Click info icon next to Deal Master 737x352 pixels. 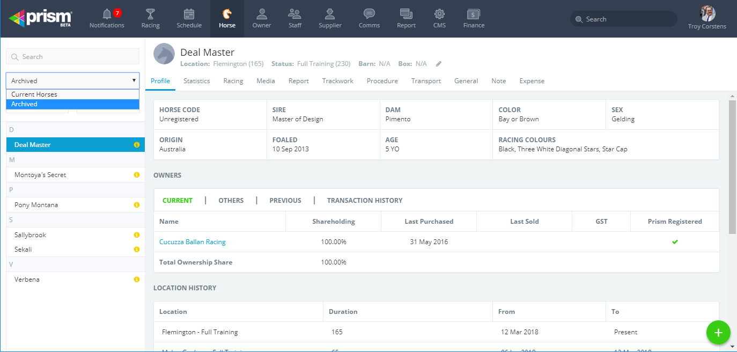(x=136, y=145)
